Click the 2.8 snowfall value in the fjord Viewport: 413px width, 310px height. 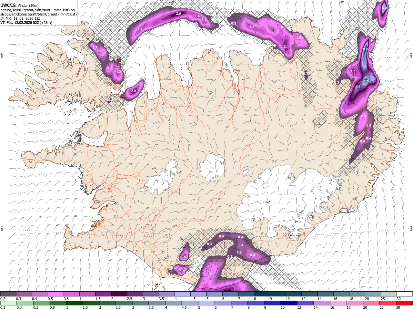click(134, 91)
